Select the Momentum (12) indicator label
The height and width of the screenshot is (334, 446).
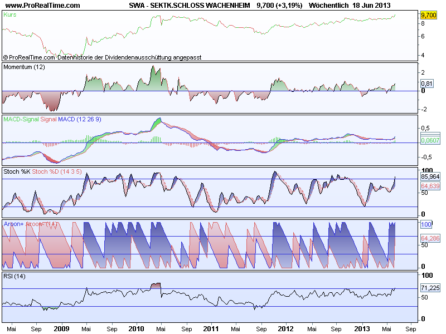coord(24,67)
